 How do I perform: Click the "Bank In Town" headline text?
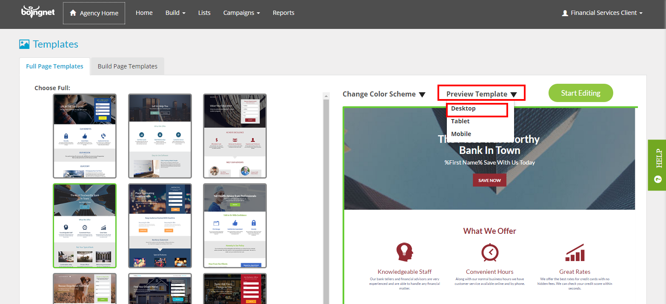(x=489, y=151)
